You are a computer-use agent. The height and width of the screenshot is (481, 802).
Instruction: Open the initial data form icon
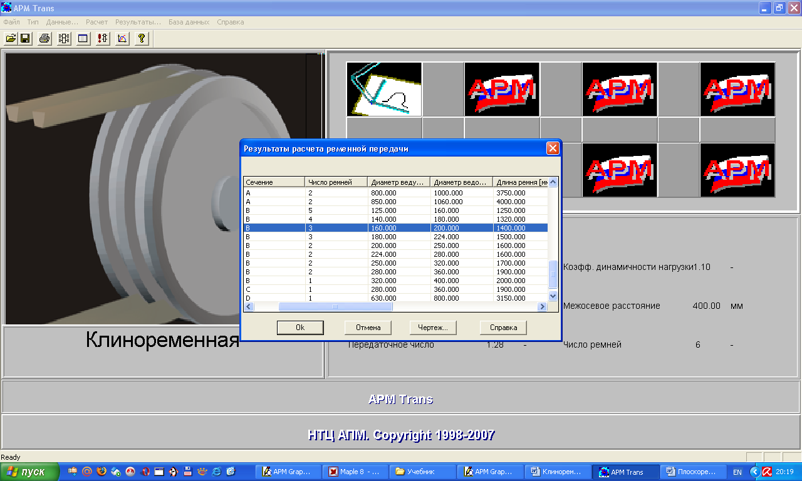point(83,39)
